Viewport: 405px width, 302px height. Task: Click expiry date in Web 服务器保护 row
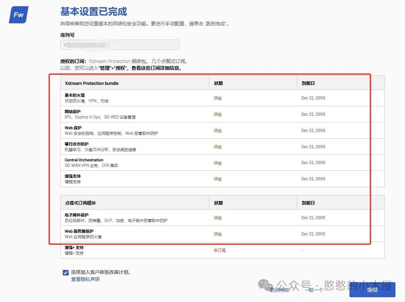click(x=313, y=234)
